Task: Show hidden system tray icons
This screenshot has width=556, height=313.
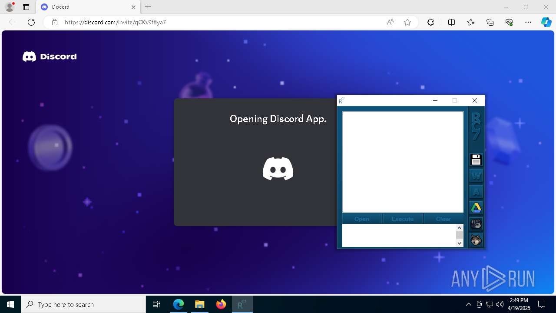Action: 468,304
